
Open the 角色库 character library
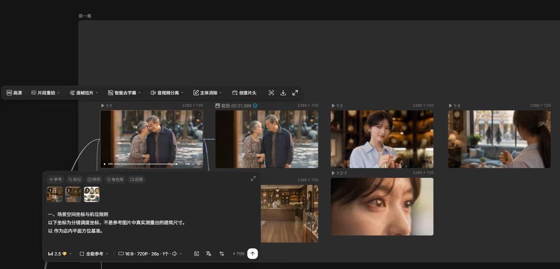(x=115, y=179)
